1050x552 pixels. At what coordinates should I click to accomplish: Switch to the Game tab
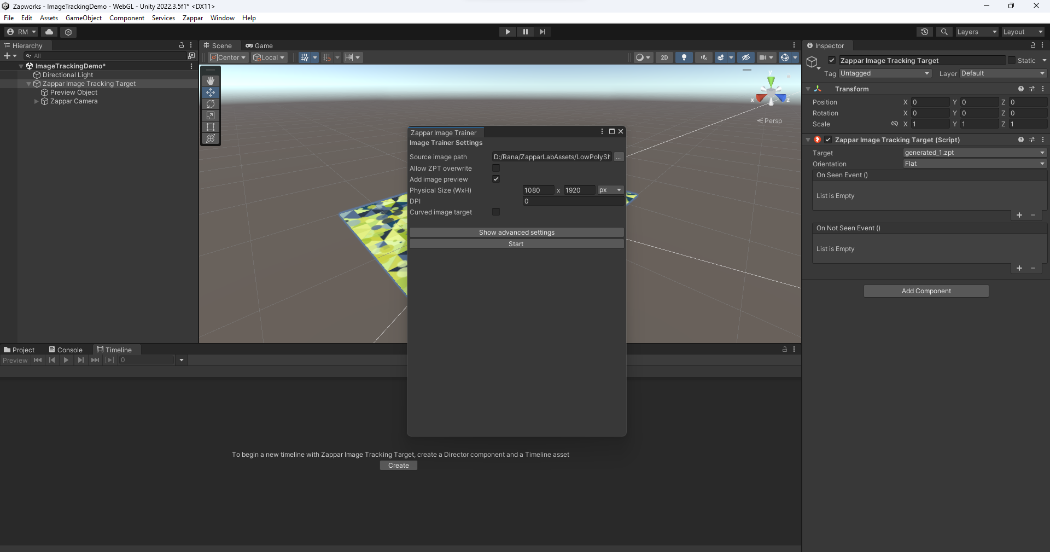tap(259, 45)
